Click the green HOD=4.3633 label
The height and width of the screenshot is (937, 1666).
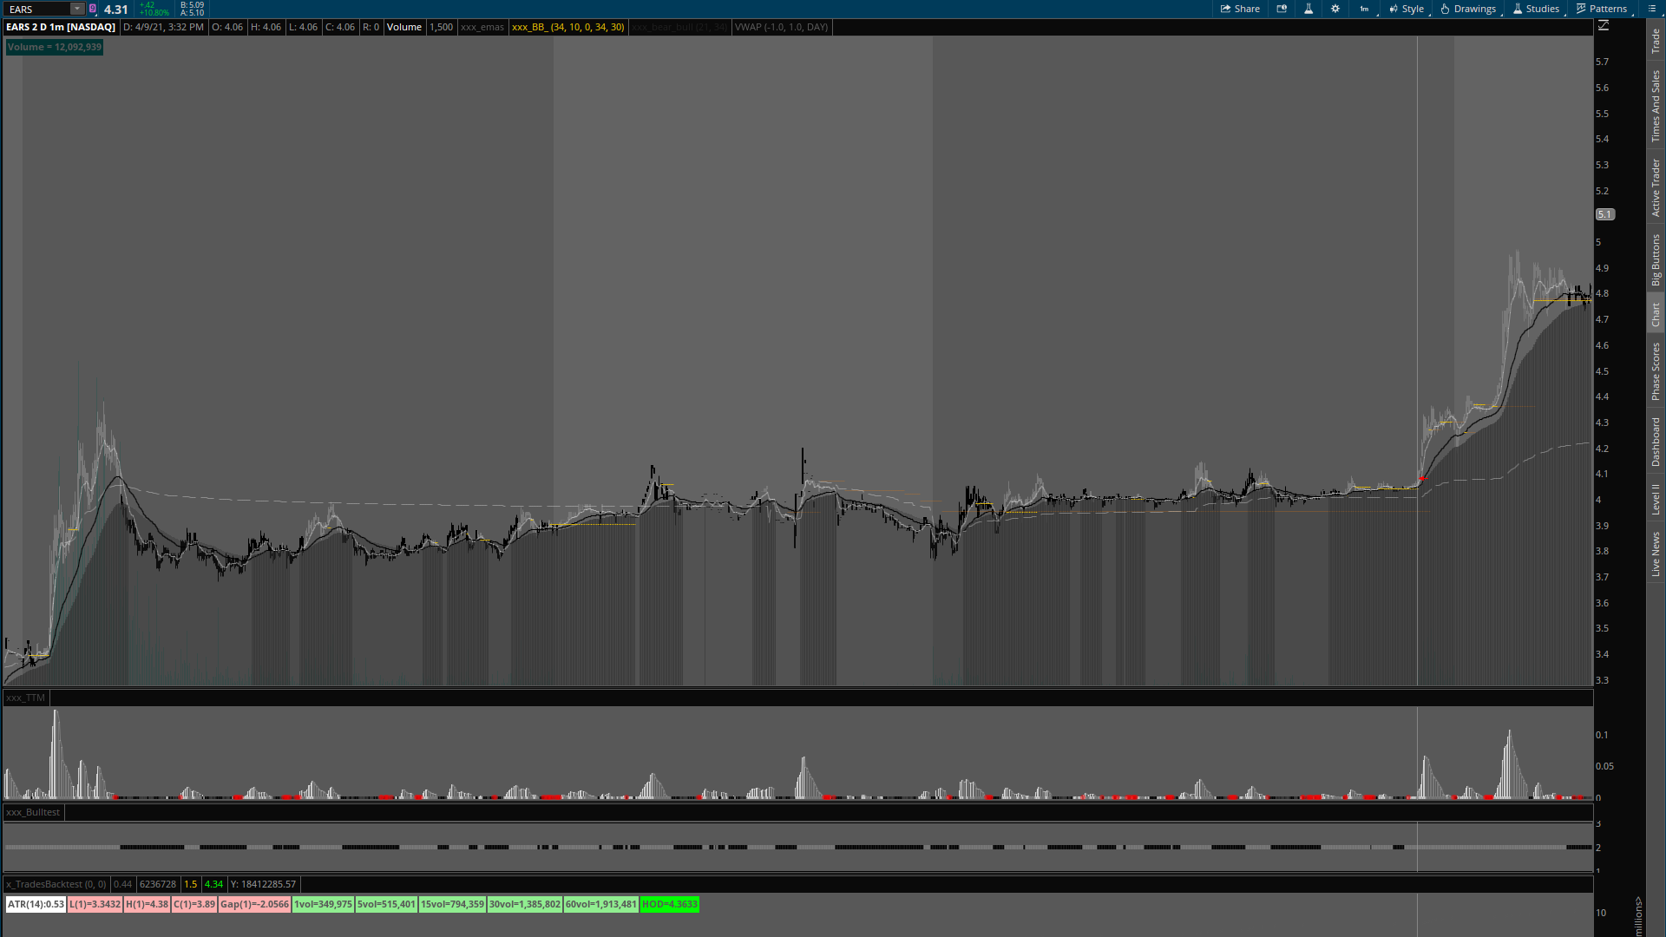[669, 904]
